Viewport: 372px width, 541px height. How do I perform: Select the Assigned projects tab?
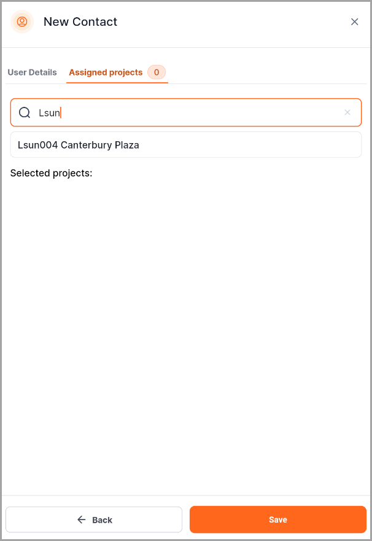(106, 72)
